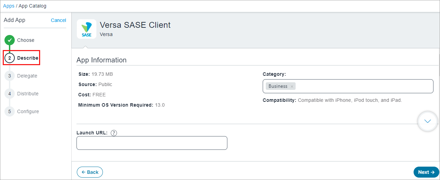
Task: Cancel the Add App wizard
Action: click(58, 20)
